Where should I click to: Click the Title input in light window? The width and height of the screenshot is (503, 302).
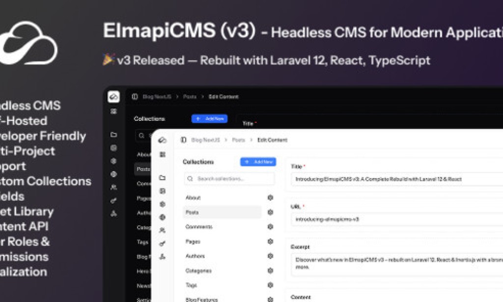[397, 179]
